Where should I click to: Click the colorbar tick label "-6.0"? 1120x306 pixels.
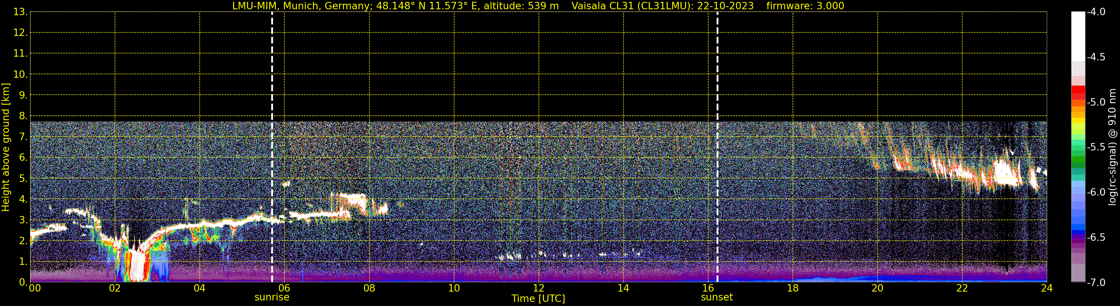1096,192
